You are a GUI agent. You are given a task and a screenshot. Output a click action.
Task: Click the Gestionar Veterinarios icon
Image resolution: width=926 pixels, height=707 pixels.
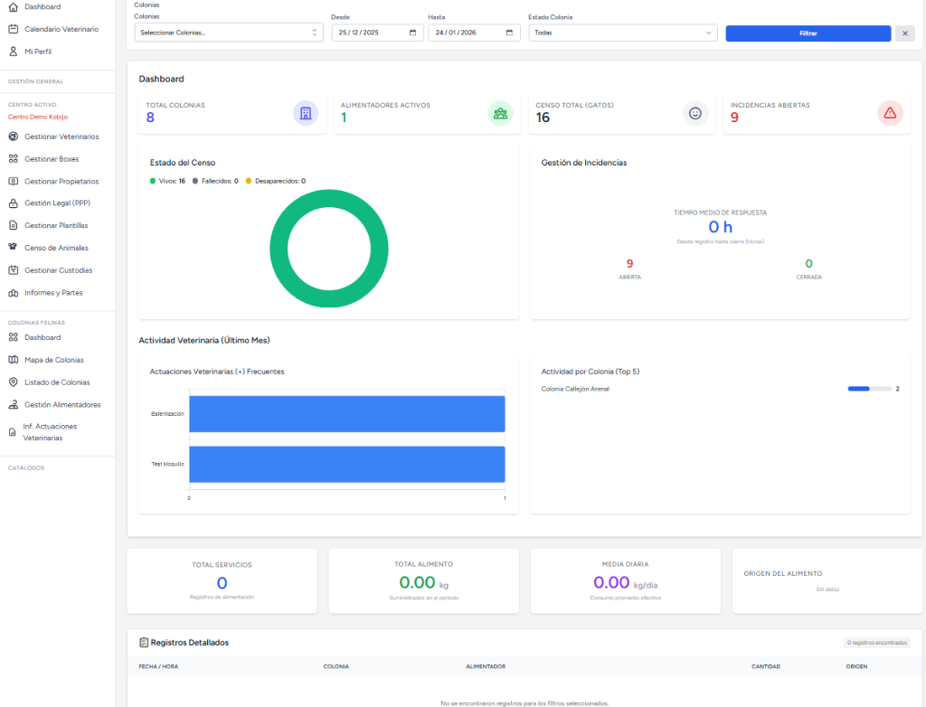coord(13,137)
